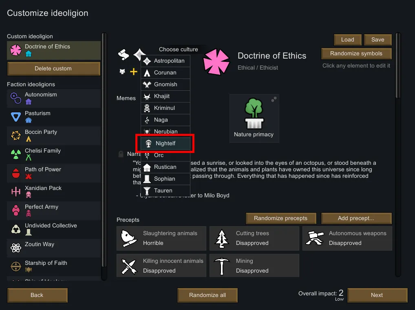Image resolution: width=415 pixels, height=310 pixels.
Task: Toggle the lock beside Narrative
Action: [121, 154]
